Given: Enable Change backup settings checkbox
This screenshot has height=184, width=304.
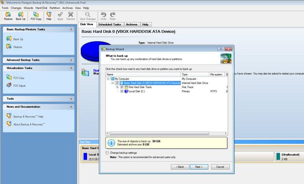Looking at the screenshot, I should (107, 153).
